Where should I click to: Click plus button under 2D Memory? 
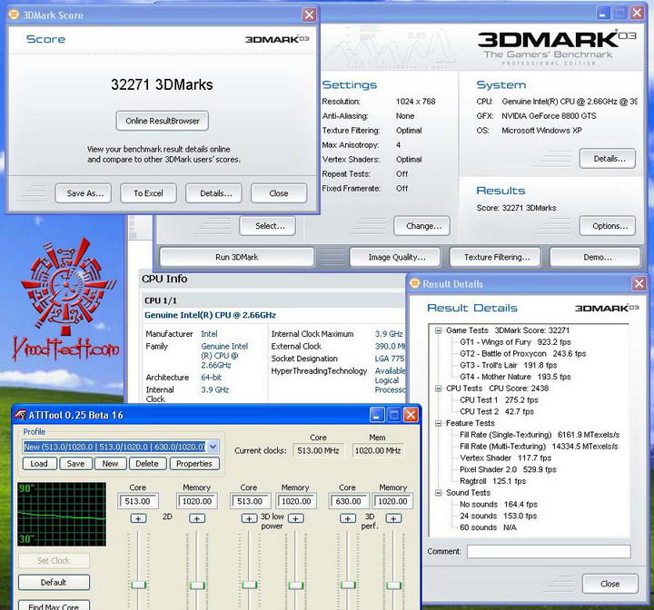click(197, 518)
